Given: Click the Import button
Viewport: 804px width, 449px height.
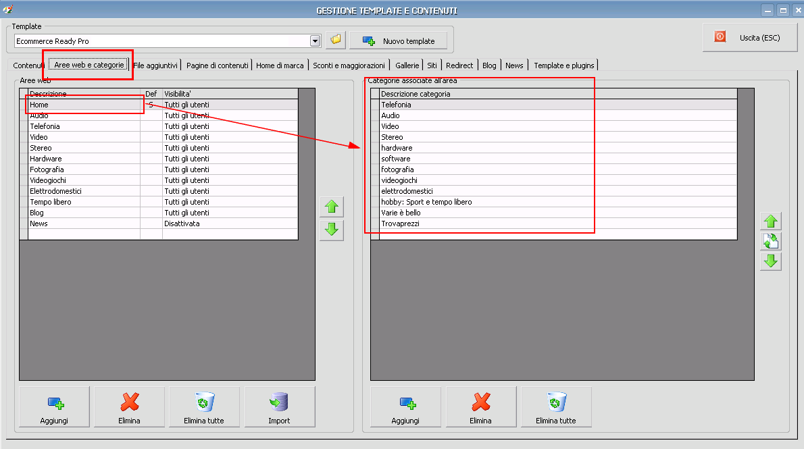Looking at the screenshot, I should (280, 407).
